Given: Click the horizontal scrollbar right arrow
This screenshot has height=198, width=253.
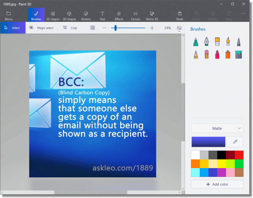Looking at the screenshot, I should 180,192.
